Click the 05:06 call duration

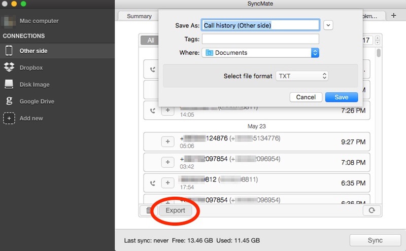[187, 146]
